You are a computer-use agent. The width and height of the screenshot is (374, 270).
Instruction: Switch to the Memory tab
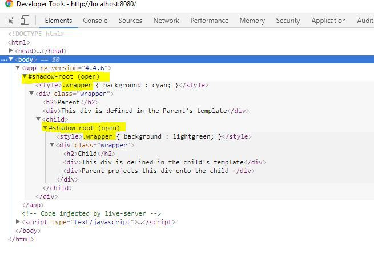pos(252,21)
